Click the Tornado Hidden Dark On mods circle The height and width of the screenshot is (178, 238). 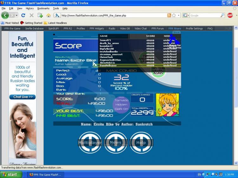pyautogui.click(x=121, y=105)
